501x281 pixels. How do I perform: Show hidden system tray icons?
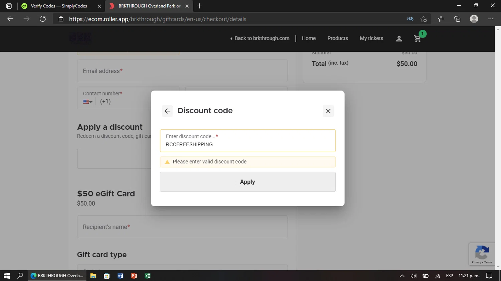point(402,276)
